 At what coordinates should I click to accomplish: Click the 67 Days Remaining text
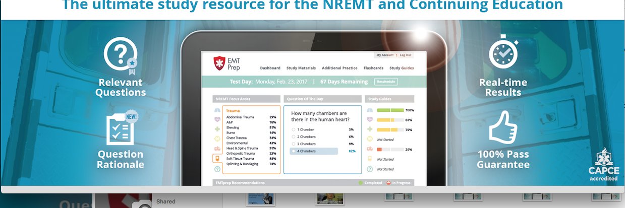345,82
